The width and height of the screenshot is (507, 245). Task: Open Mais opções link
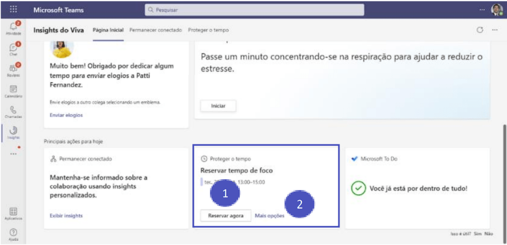[270, 216]
